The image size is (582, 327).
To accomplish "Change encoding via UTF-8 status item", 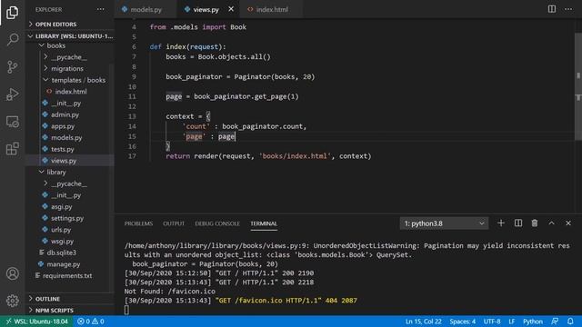I will (492, 322).
